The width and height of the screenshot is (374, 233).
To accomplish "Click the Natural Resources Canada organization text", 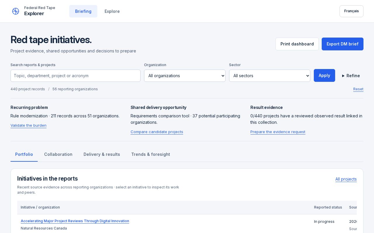I will click(44, 228).
